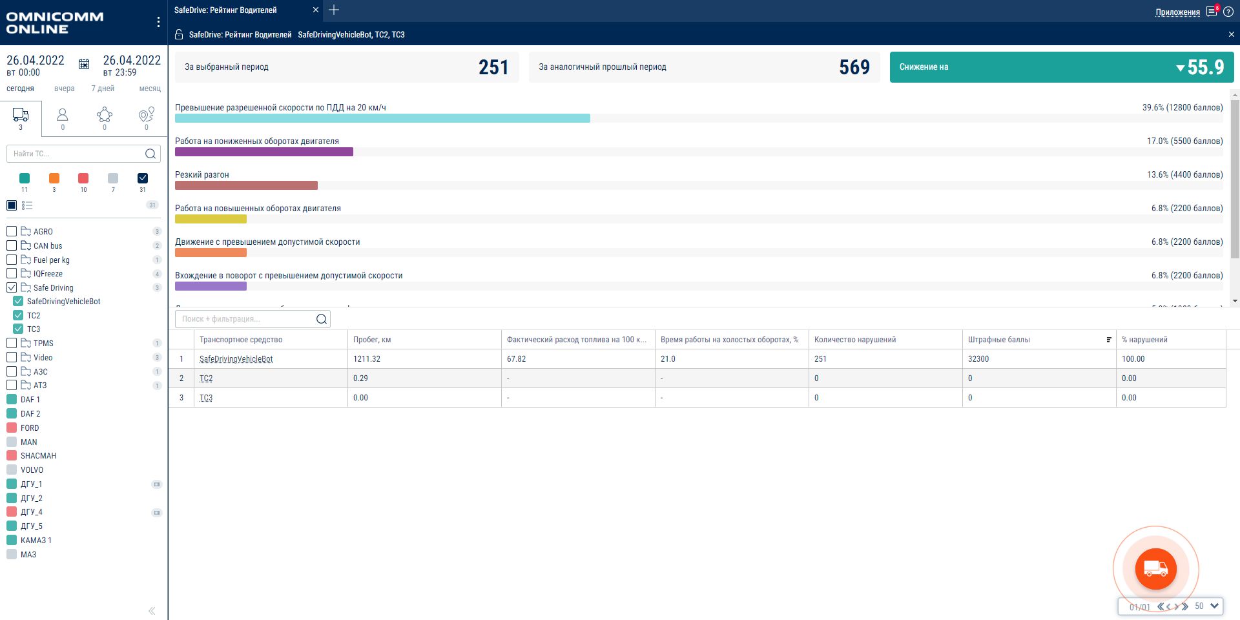Collapse the left sidebar with double chevron
Viewport: 1240px width, 620px height.
click(x=152, y=611)
